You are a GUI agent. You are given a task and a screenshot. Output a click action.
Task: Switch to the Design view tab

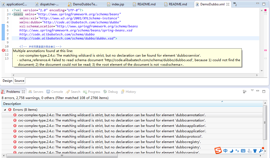click(8, 81)
